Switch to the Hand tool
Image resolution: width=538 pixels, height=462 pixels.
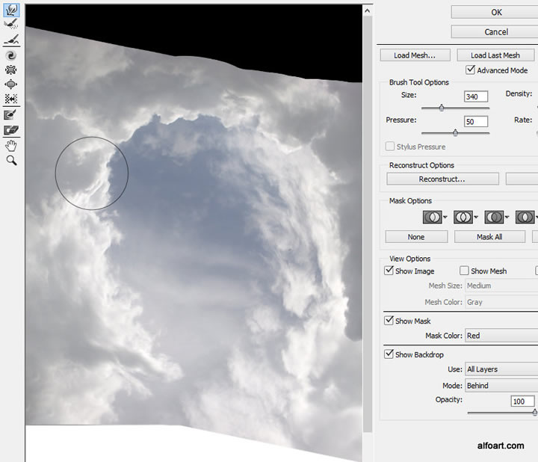tap(11, 147)
